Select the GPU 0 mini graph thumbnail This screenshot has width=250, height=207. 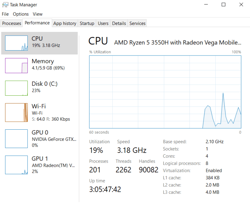coord(16,139)
